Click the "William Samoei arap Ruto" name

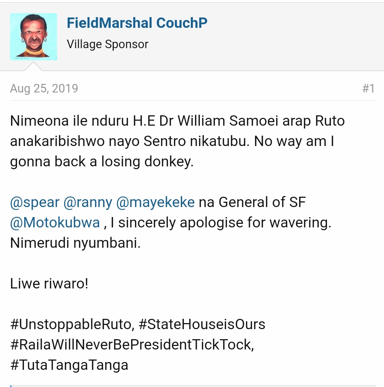[261, 121]
